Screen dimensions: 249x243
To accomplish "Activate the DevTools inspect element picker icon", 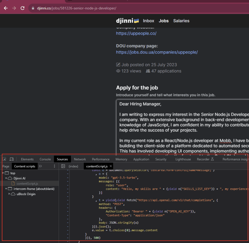I will 4,159.
